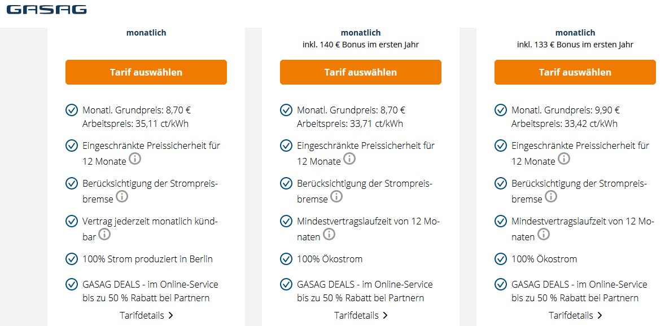
Task: Expand Tarifdetails of the first tariff
Action: [146, 315]
